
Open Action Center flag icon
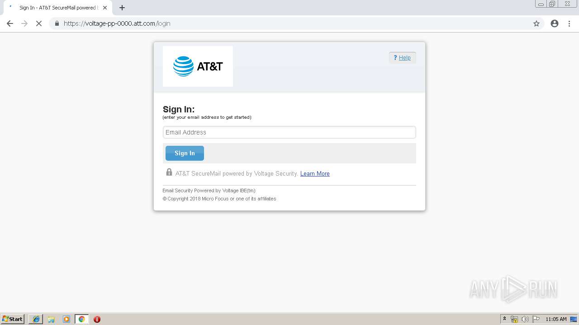coord(536,319)
